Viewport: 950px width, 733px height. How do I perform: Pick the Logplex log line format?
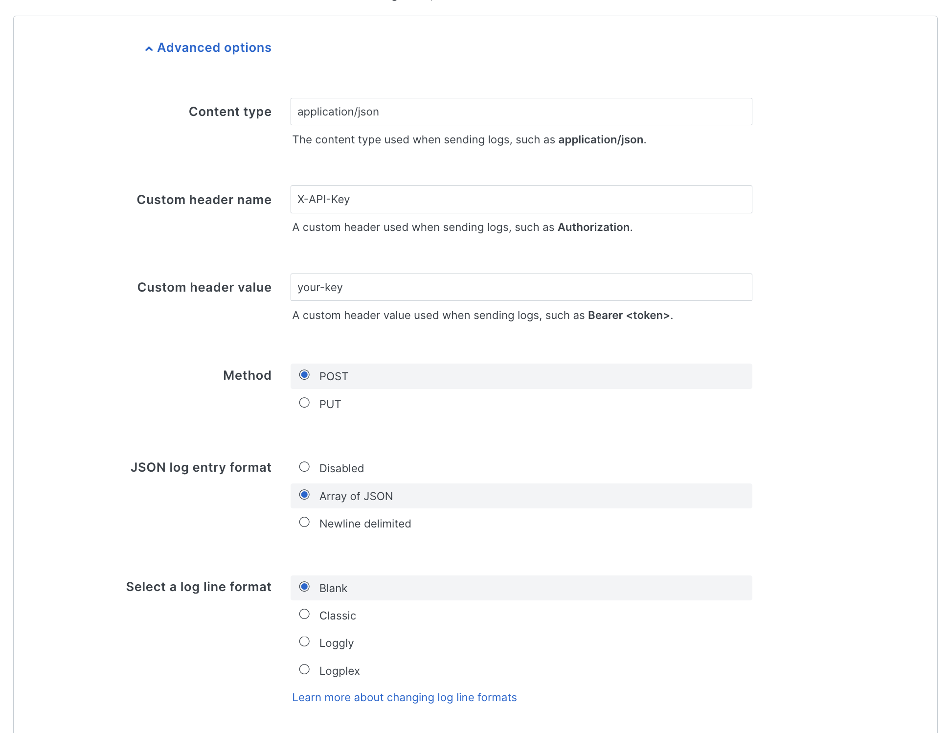pos(304,669)
